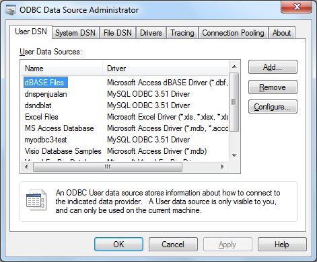
Task: Click the horizontal scrollbar right arrow
Action: click(x=223, y=167)
